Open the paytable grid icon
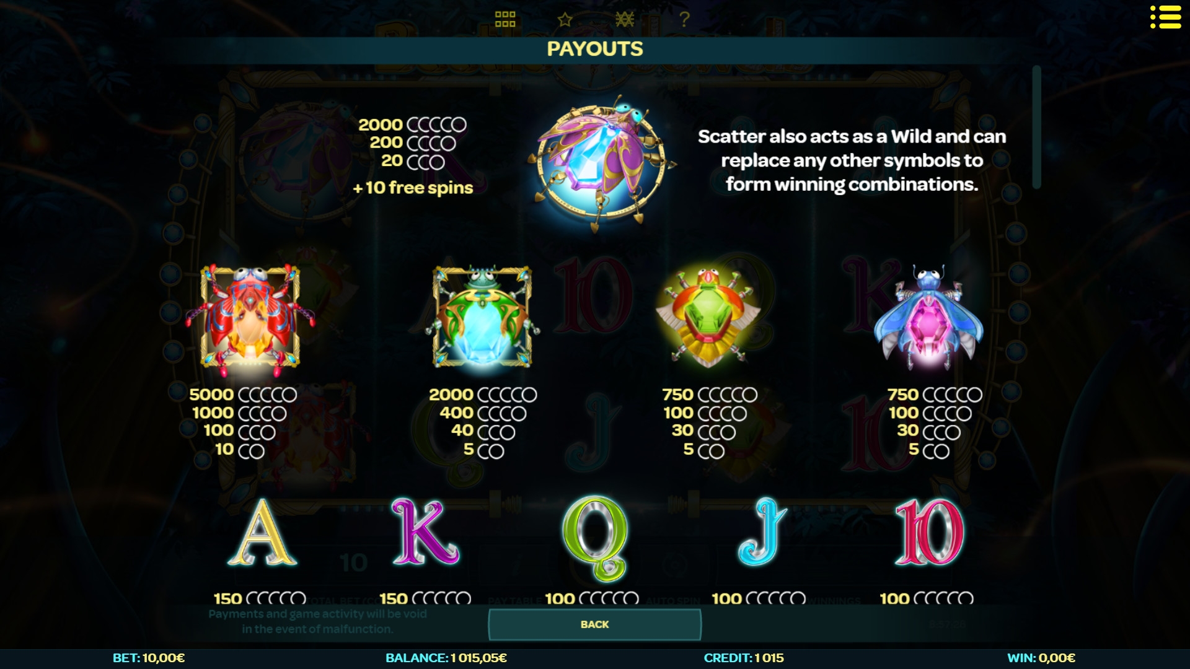 (505, 19)
